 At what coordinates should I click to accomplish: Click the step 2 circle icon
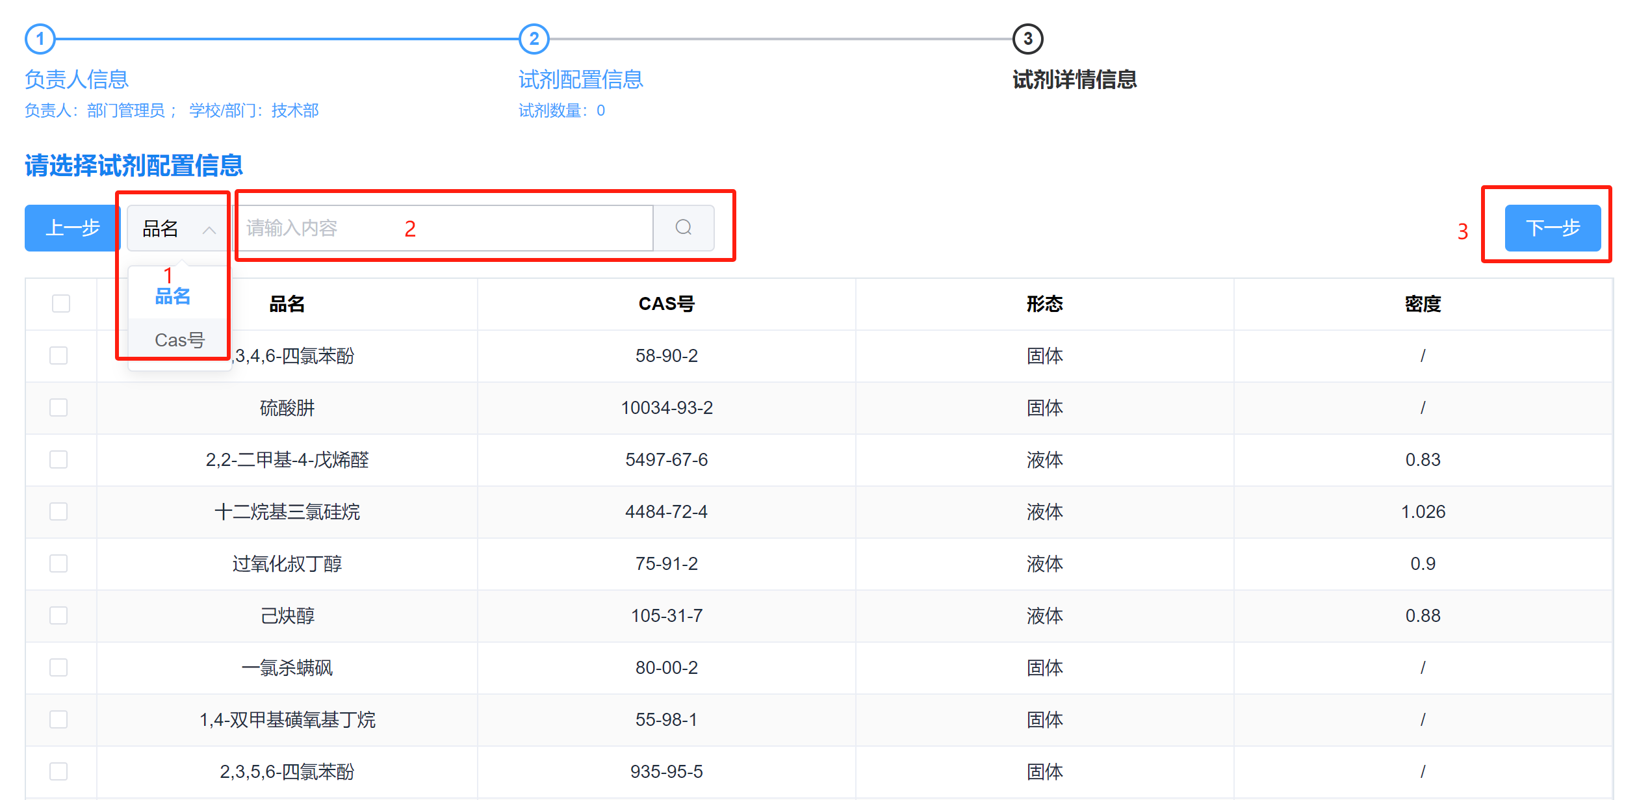tap(534, 39)
